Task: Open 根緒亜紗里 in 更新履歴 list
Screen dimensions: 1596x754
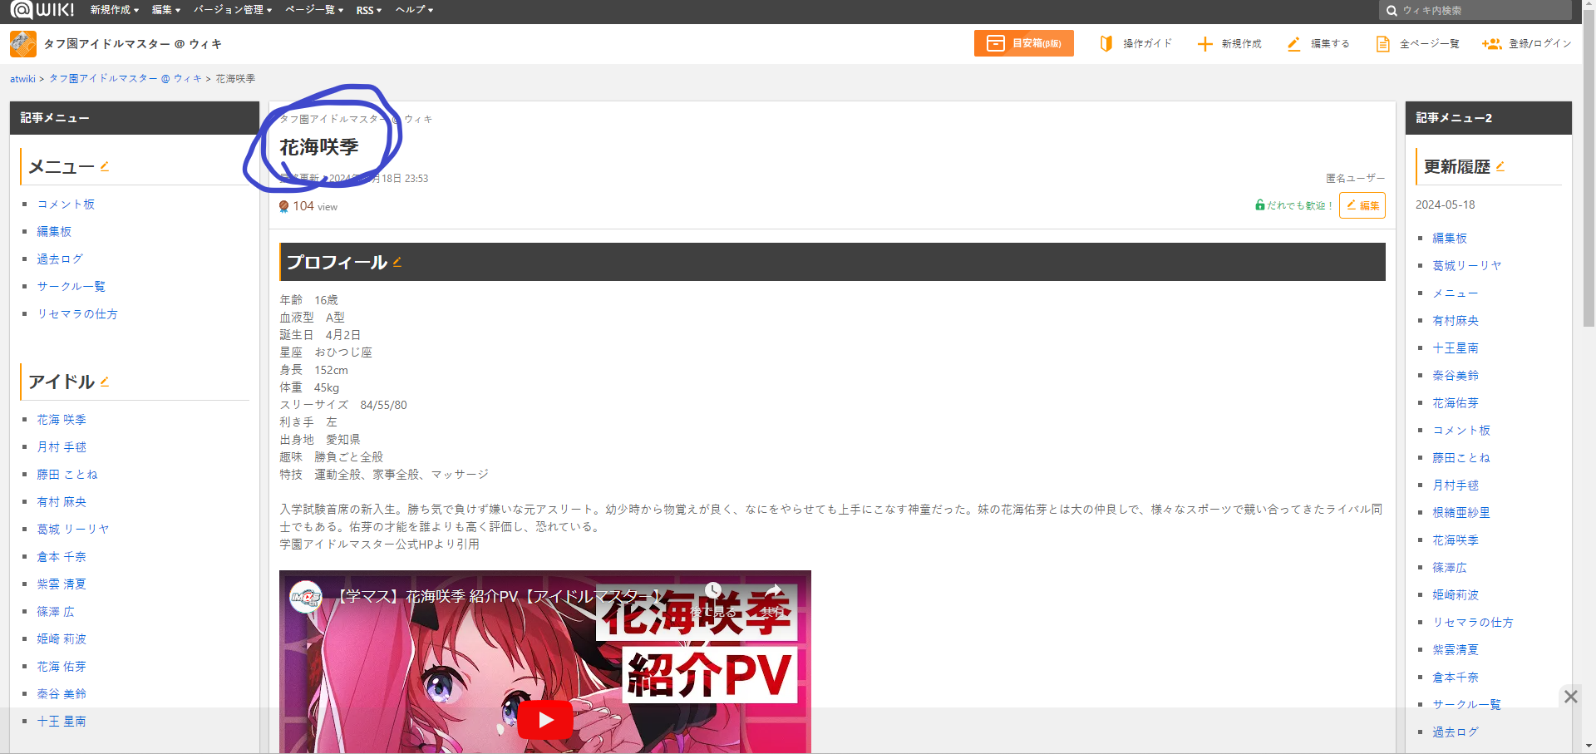Action: (1461, 513)
